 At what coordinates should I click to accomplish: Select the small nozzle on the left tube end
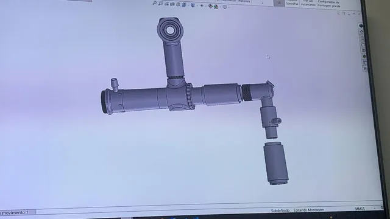pos(115,85)
